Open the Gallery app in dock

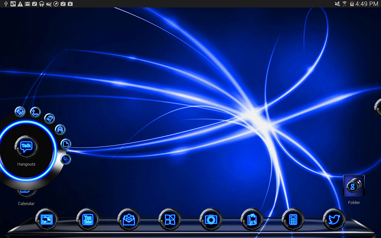click(x=47, y=219)
